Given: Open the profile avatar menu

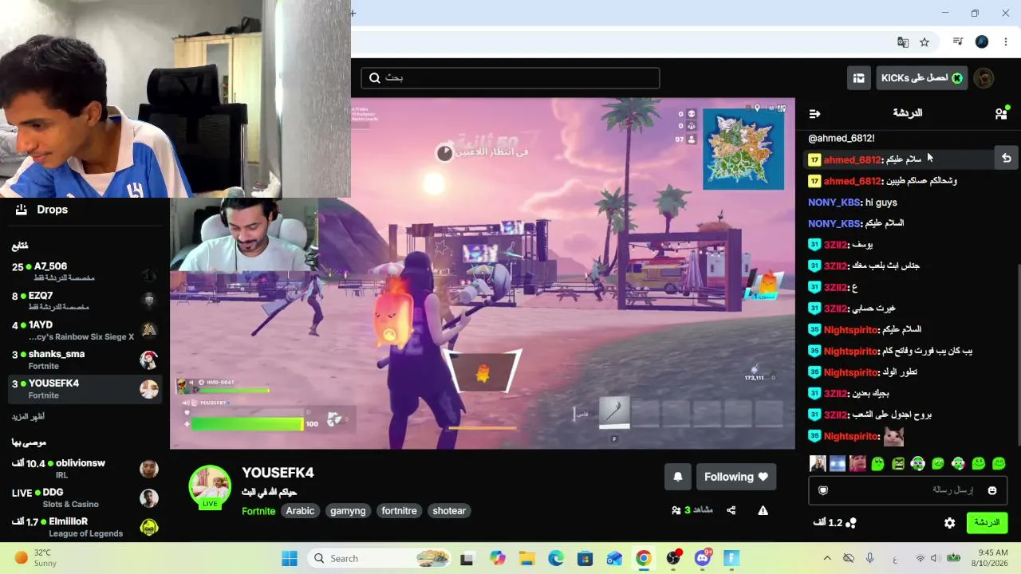Looking at the screenshot, I should tap(984, 78).
